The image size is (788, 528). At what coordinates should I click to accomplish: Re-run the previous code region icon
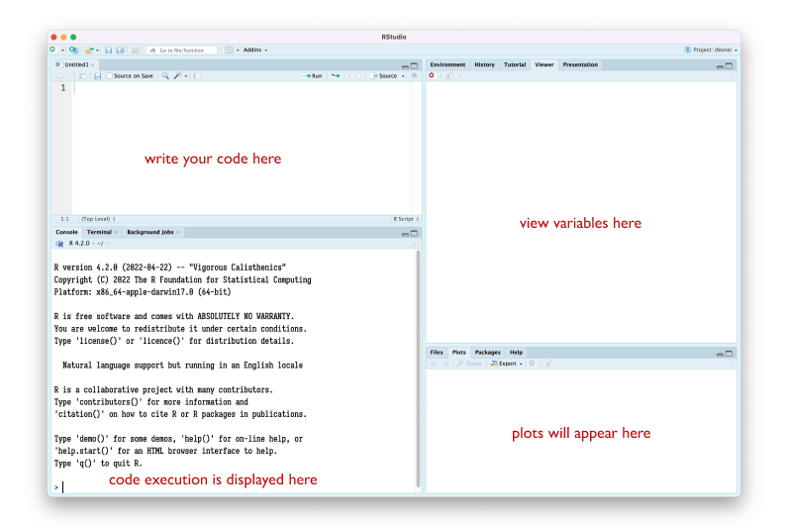coord(336,76)
